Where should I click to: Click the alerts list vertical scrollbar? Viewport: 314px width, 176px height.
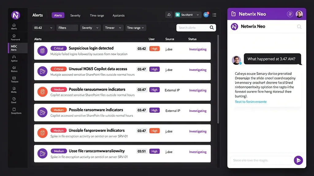(x=218, y=79)
